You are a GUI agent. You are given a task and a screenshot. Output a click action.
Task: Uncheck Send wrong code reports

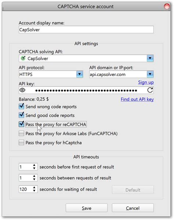[21, 107]
